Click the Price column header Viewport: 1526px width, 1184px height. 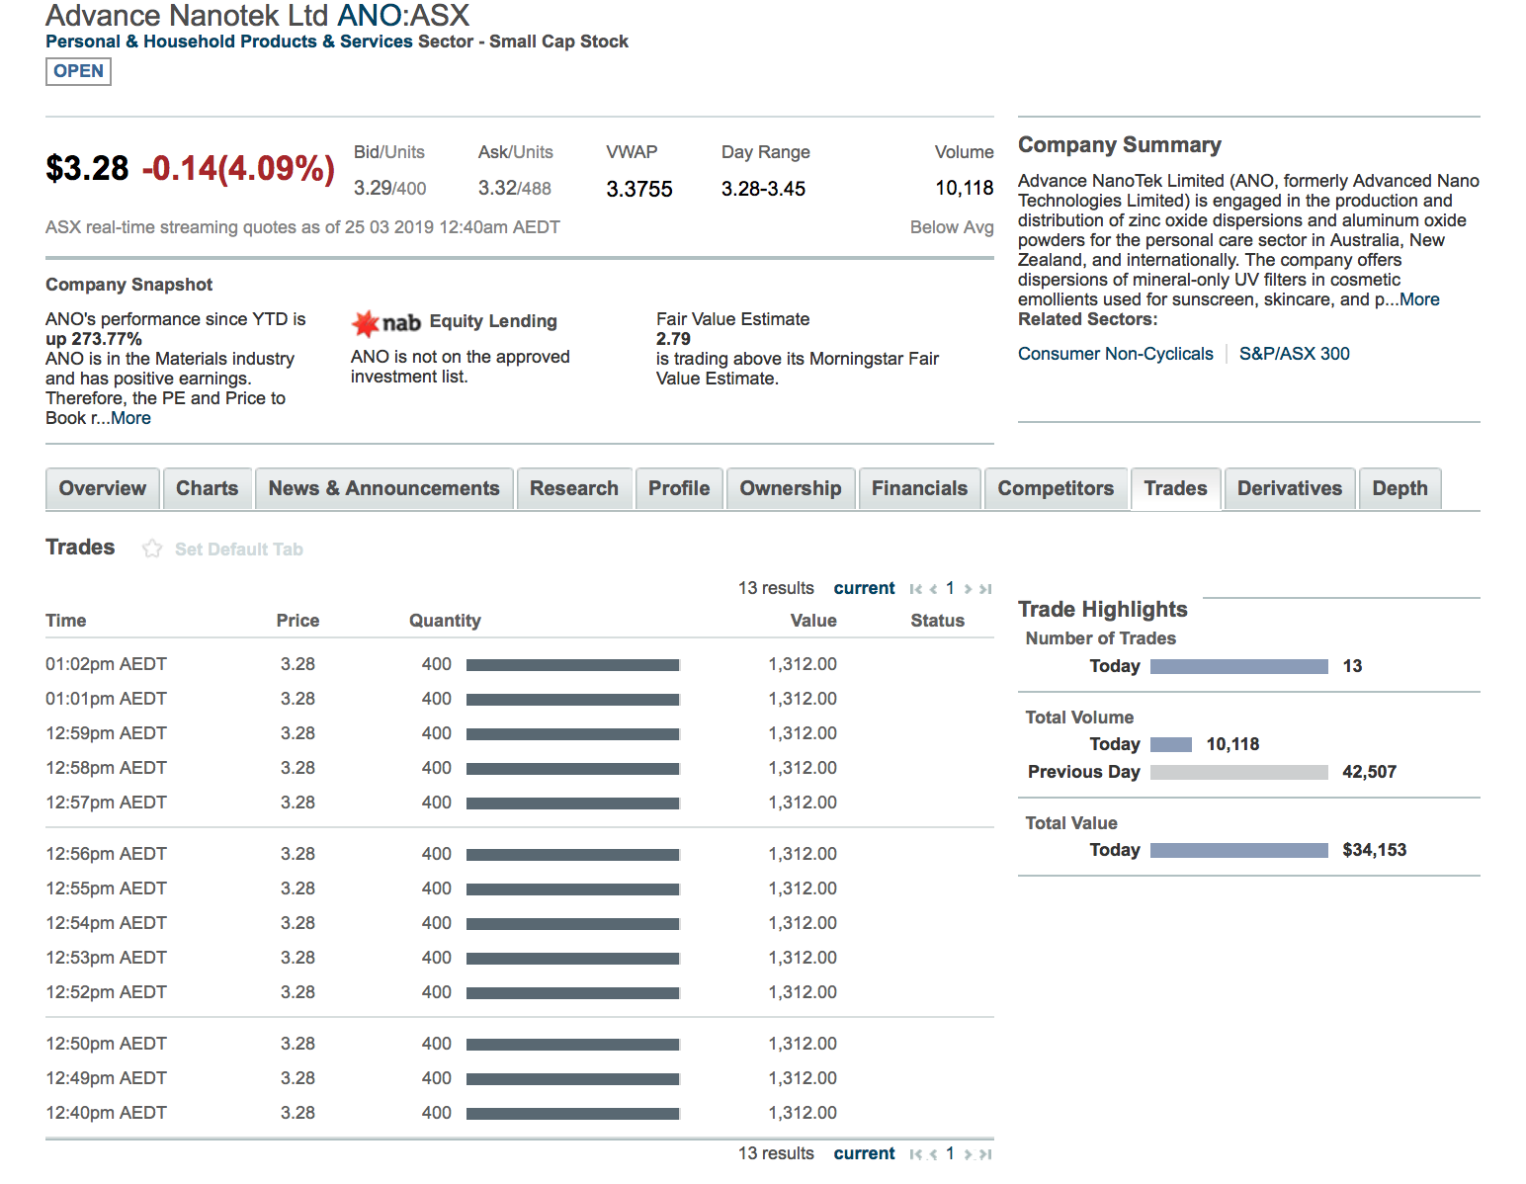tap(297, 621)
